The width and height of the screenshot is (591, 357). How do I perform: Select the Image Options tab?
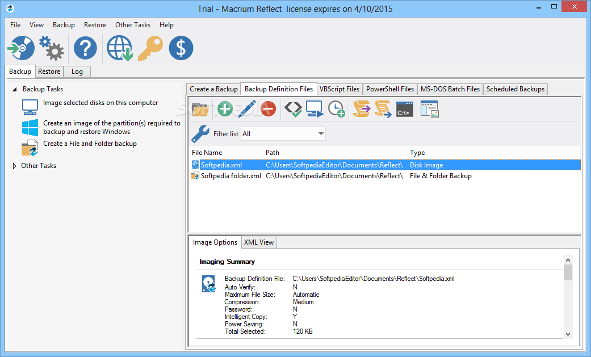pyautogui.click(x=215, y=242)
